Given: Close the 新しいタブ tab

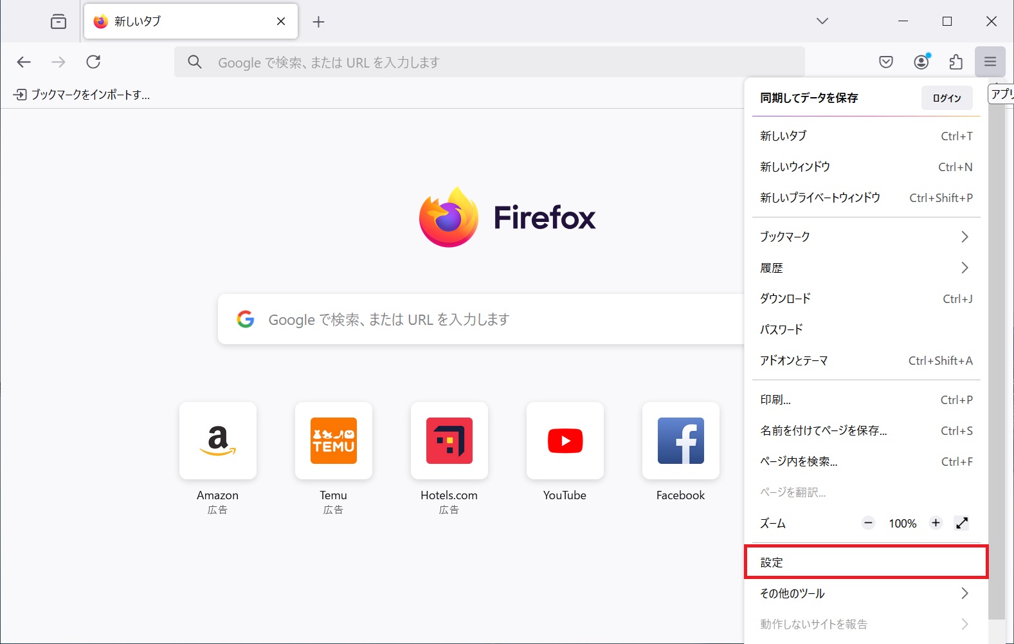Looking at the screenshot, I should click(281, 21).
